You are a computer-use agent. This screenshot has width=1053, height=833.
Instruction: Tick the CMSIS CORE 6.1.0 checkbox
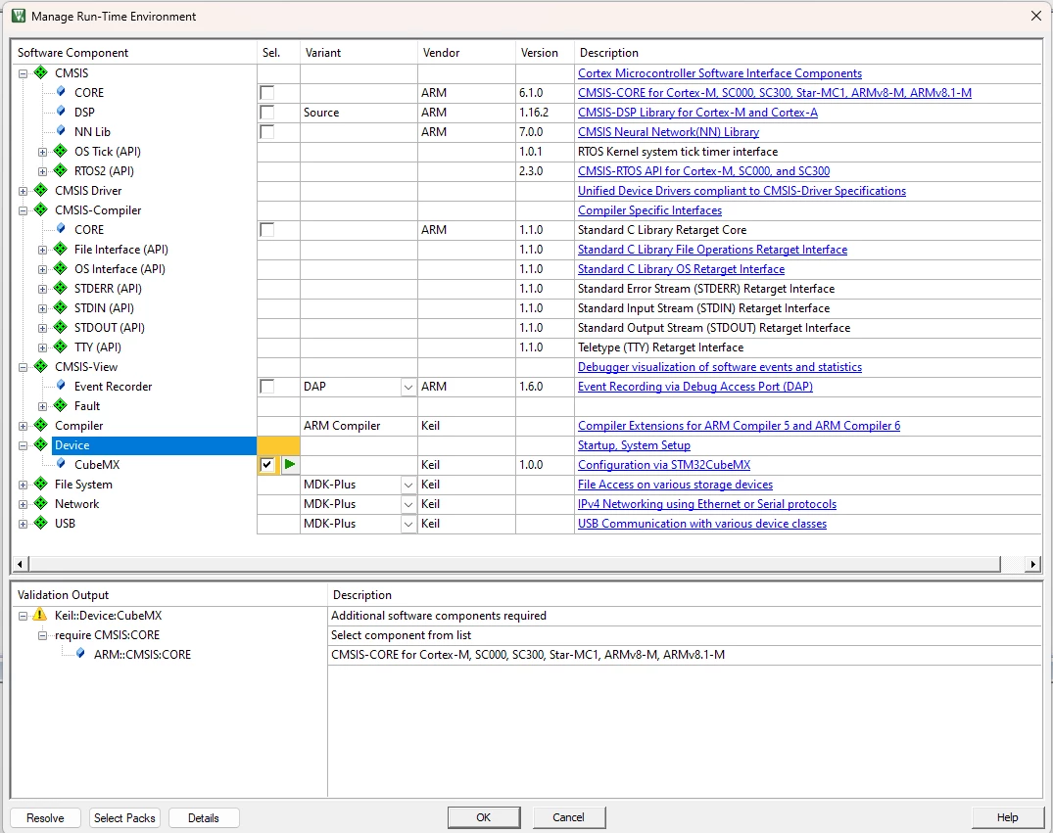tap(267, 93)
